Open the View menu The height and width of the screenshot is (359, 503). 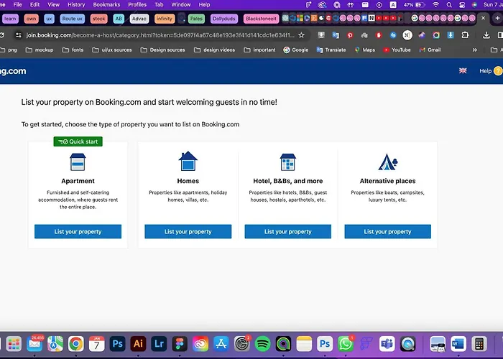(x=54, y=4)
